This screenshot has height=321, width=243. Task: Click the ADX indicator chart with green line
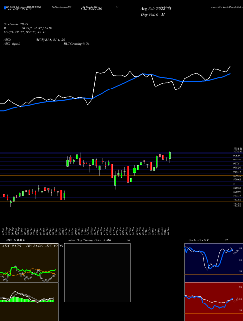[29, 263]
